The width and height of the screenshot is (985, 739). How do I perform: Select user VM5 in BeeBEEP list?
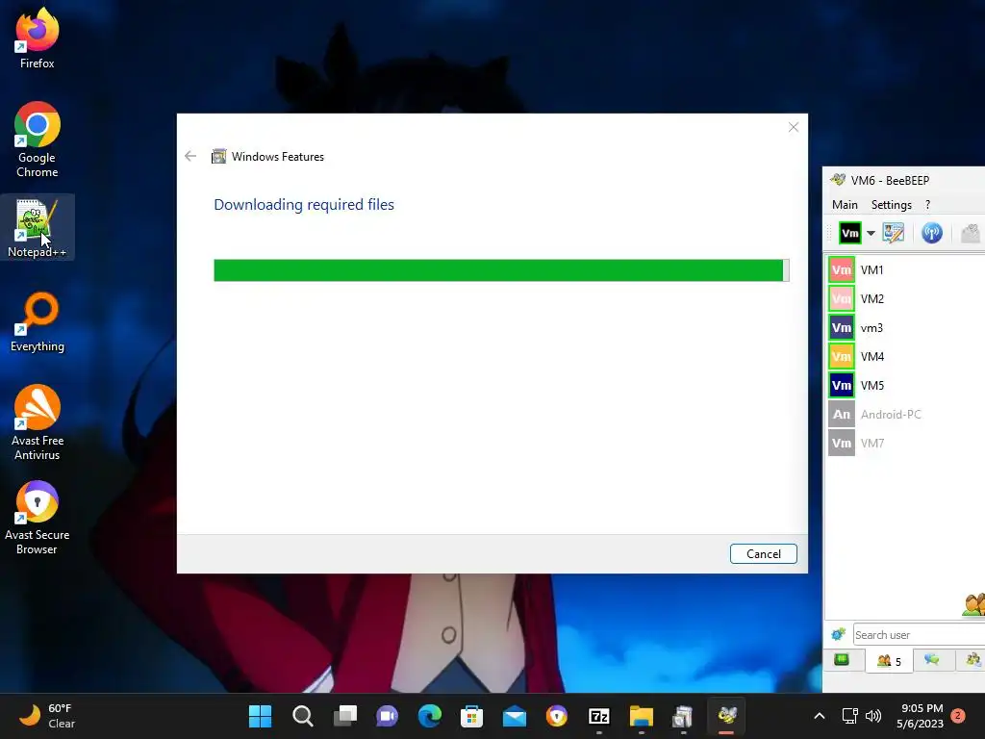coord(904,386)
